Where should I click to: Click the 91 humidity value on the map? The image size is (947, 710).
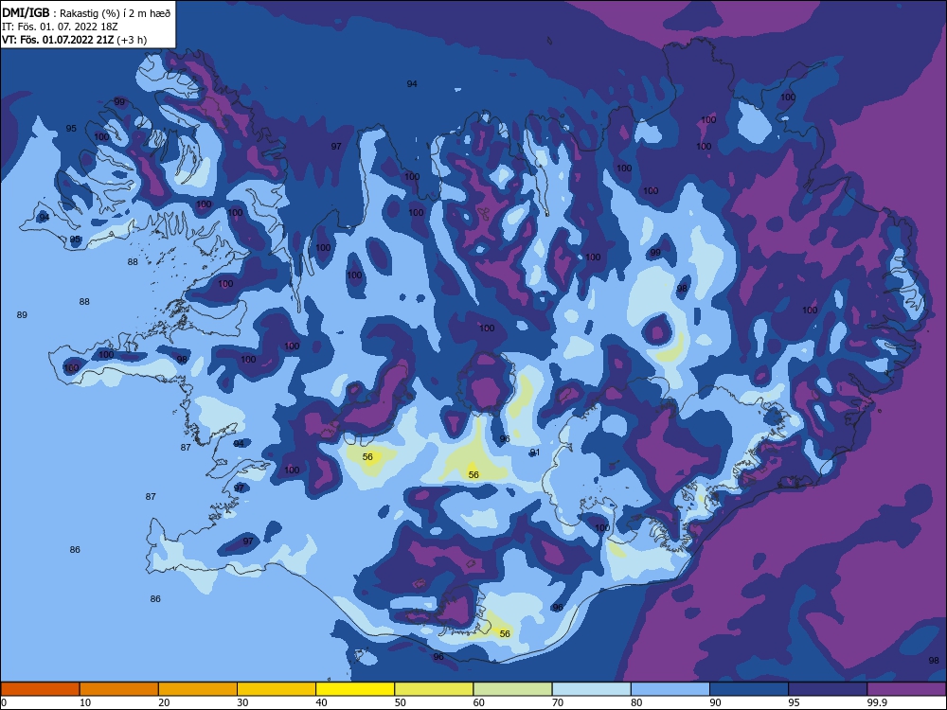(534, 453)
